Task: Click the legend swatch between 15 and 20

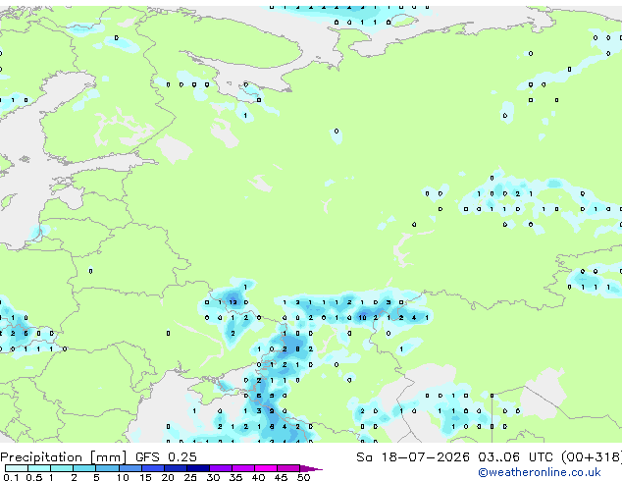Action: click(x=152, y=468)
